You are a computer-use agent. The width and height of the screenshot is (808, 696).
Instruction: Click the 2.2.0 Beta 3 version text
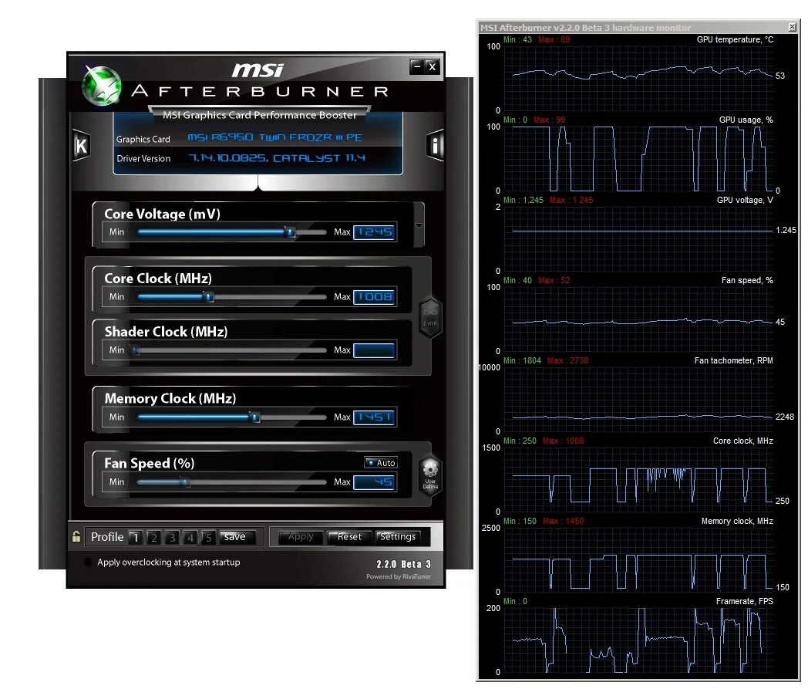click(403, 564)
